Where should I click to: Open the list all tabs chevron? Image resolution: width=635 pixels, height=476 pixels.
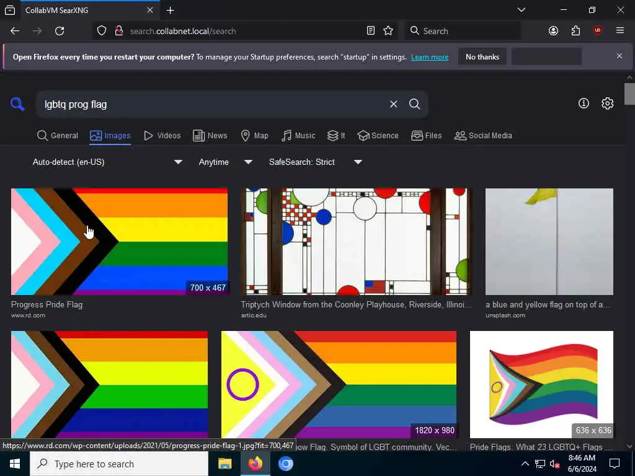coord(521,10)
